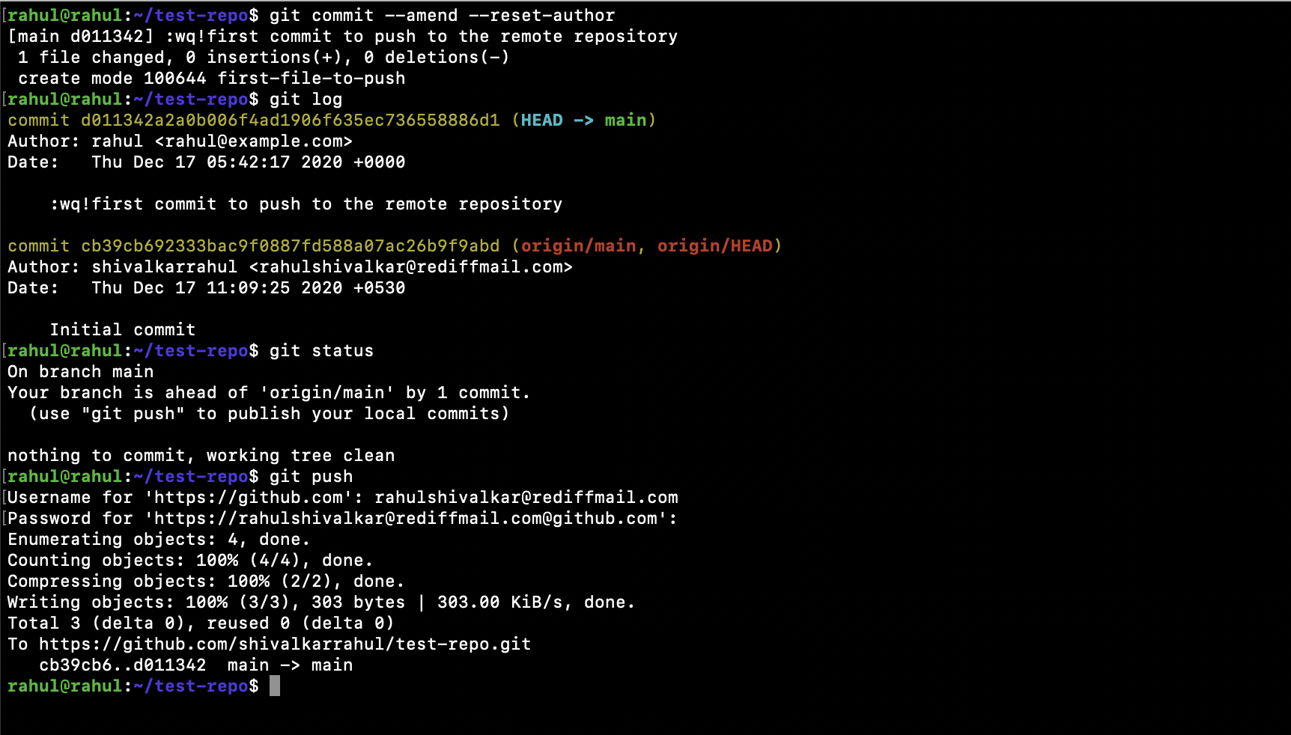1291x735 pixels.
Task: Click the username entered for https://github.com
Action: [x=526, y=497]
